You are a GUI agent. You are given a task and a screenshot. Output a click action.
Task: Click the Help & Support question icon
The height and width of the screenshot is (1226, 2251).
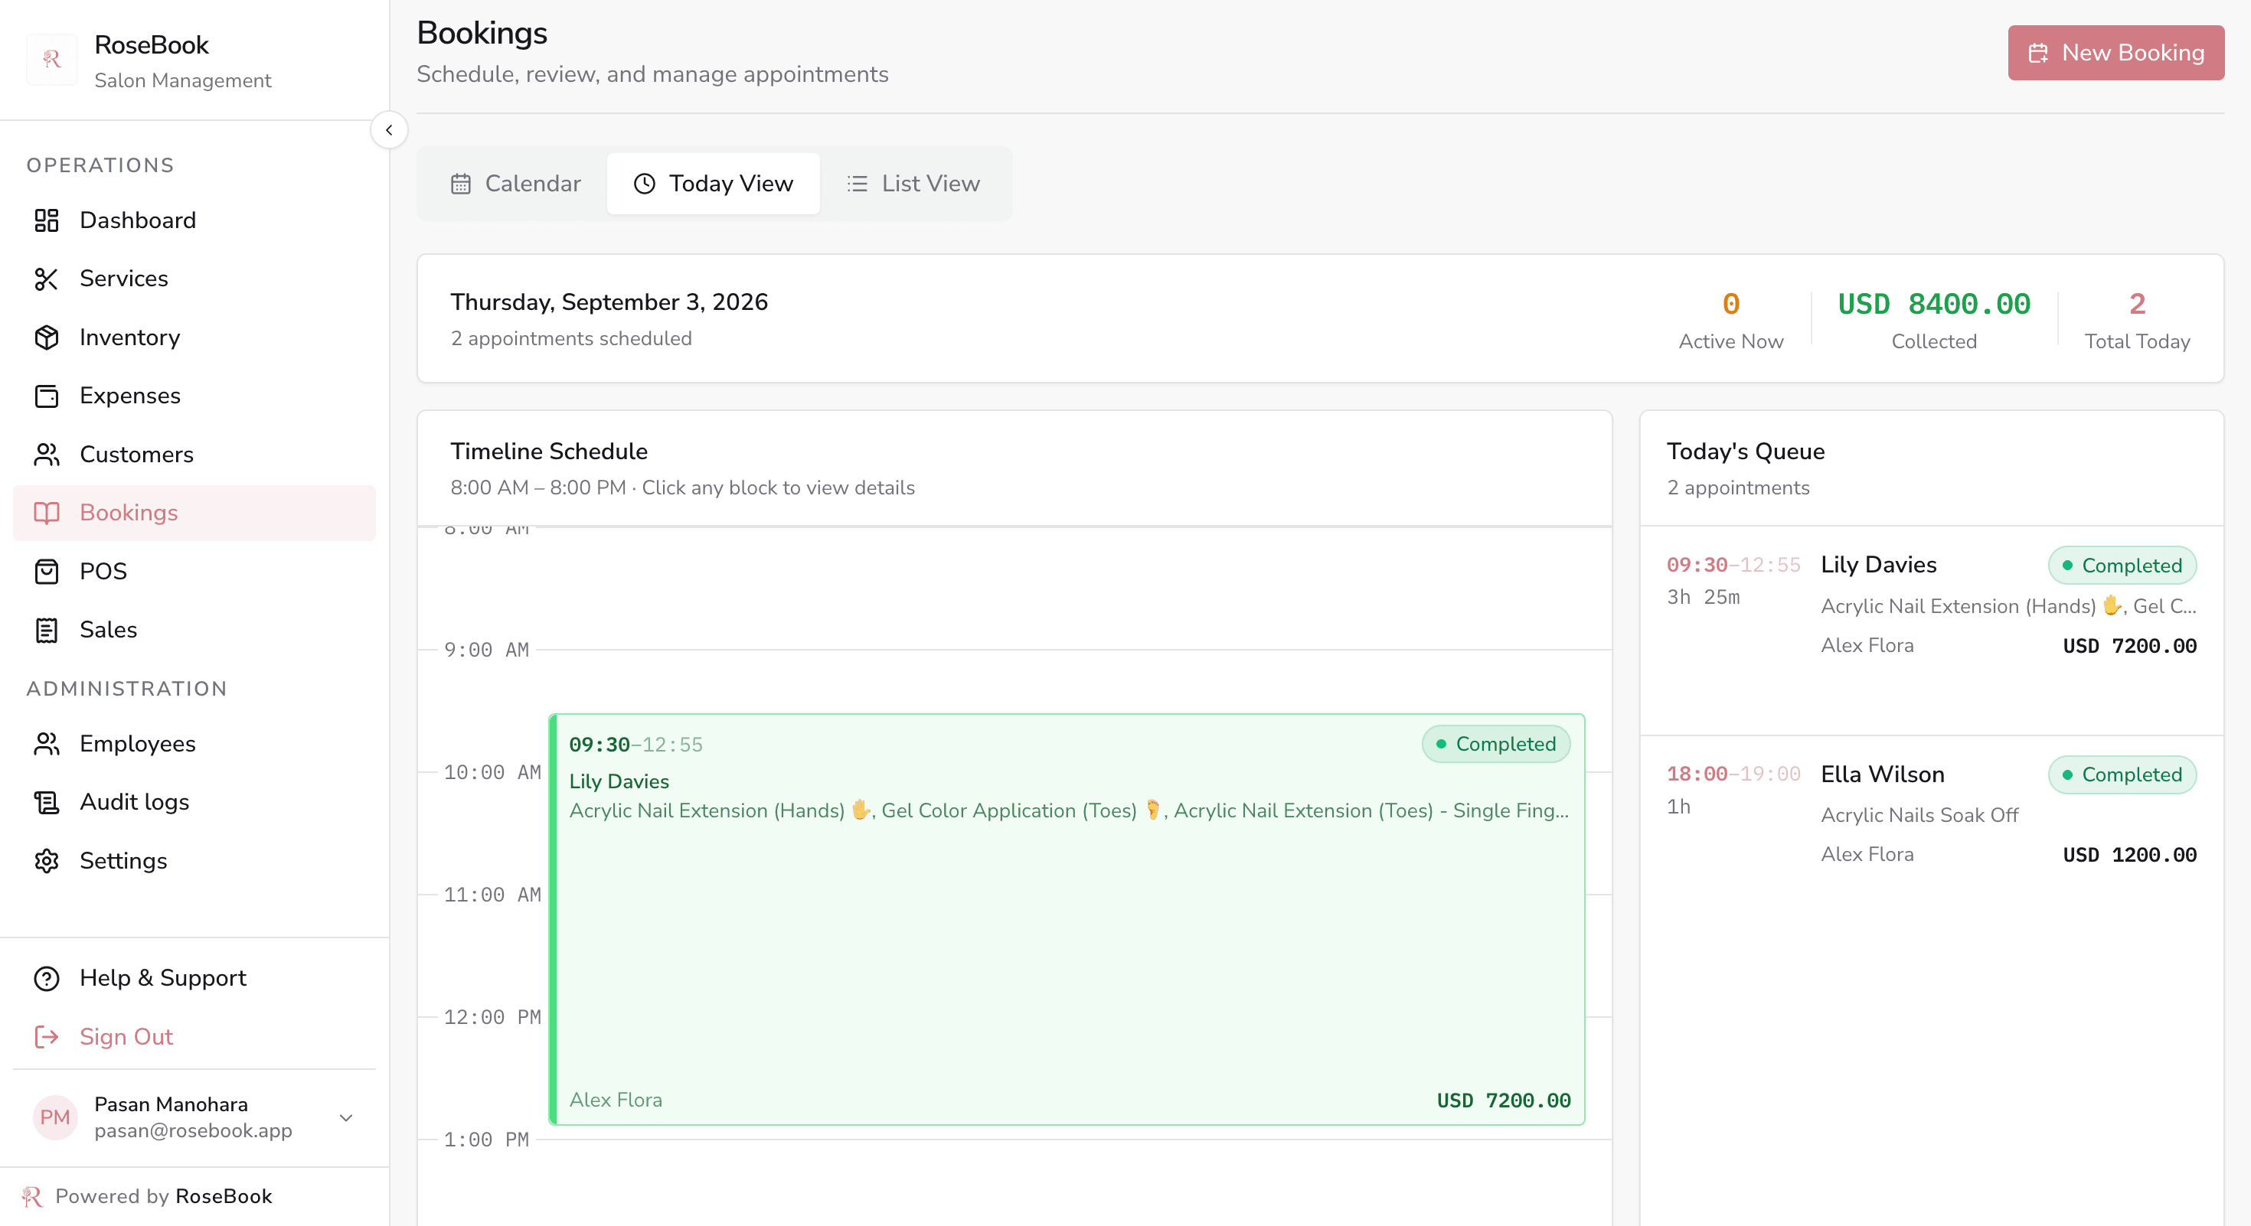coord(46,978)
